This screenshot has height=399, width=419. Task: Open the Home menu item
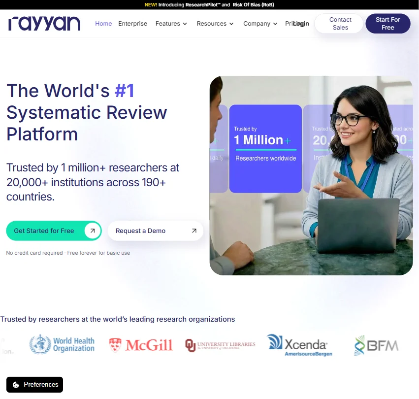pyautogui.click(x=103, y=24)
